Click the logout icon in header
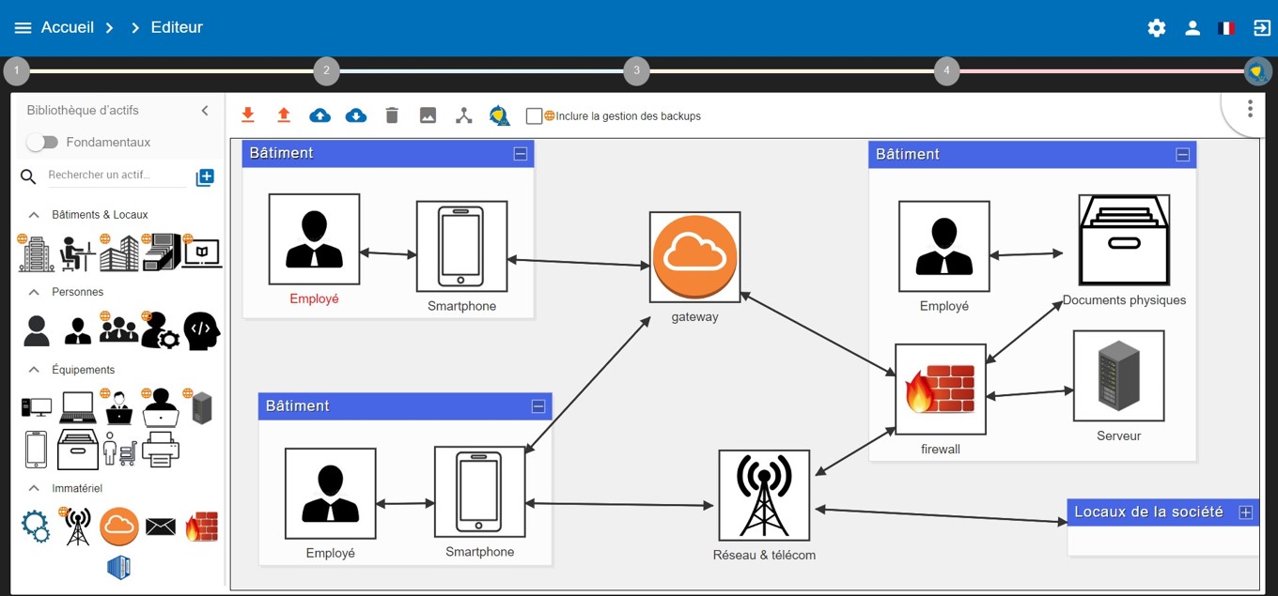1278x596 pixels. [1262, 28]
